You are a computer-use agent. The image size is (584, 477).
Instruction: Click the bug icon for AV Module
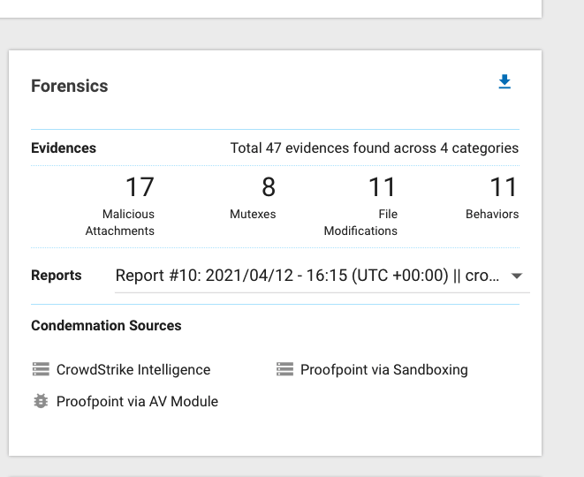click(x=41, y=401)
